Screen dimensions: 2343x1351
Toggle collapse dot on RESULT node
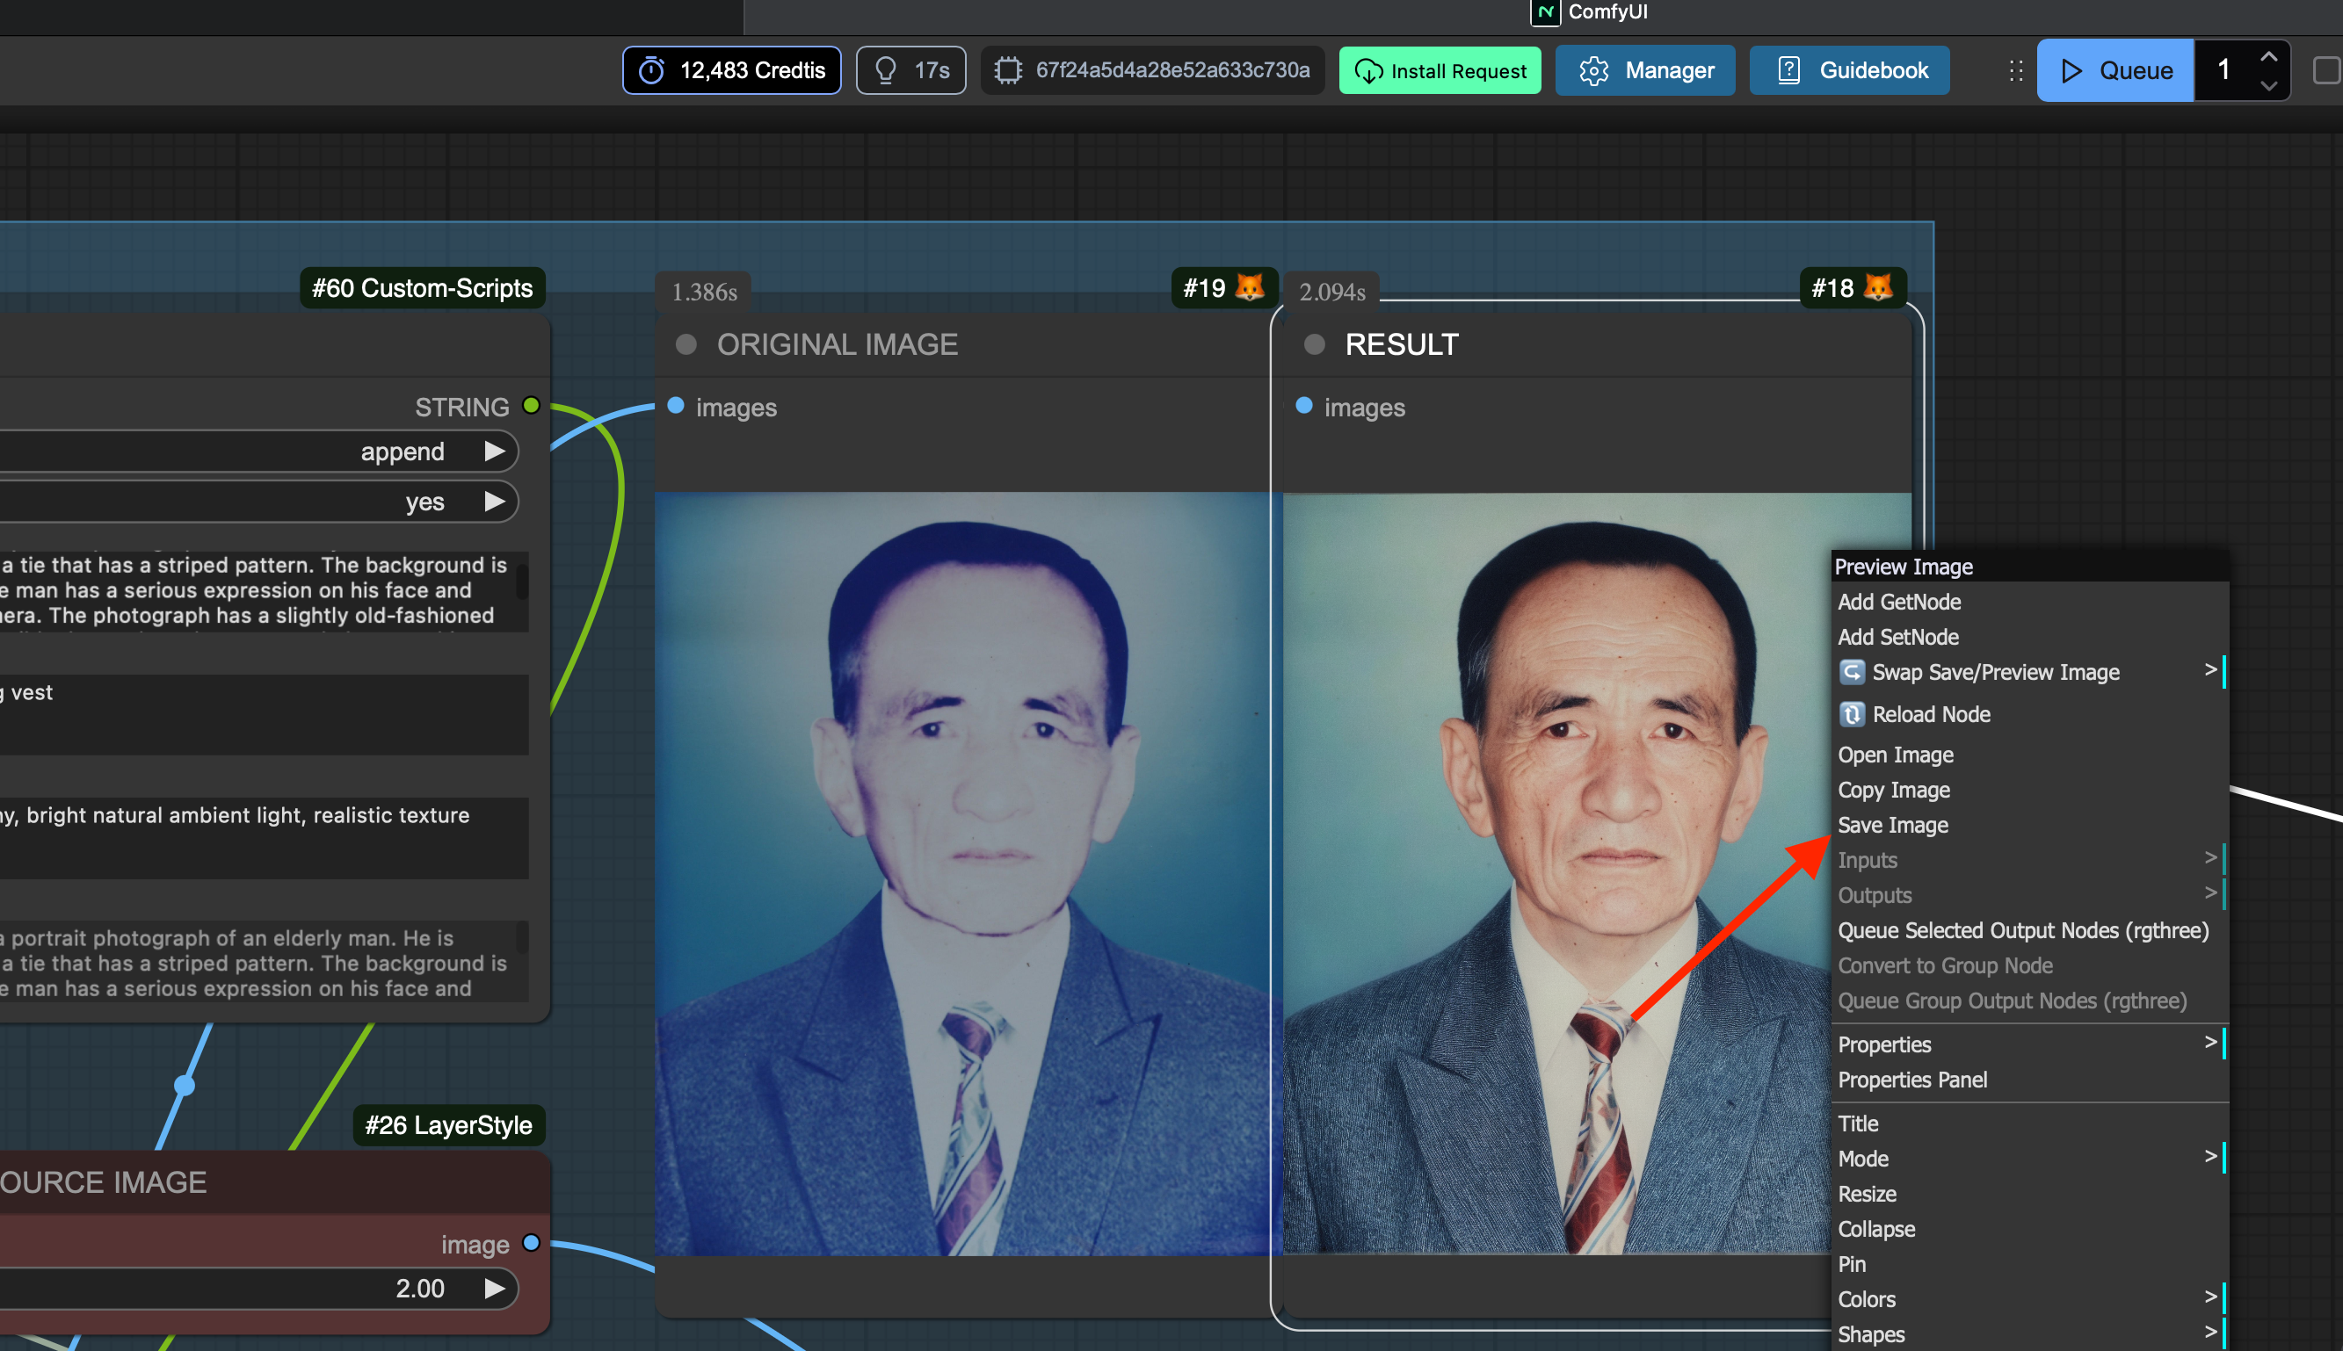pyautogui.click(x=1314, y=345)
